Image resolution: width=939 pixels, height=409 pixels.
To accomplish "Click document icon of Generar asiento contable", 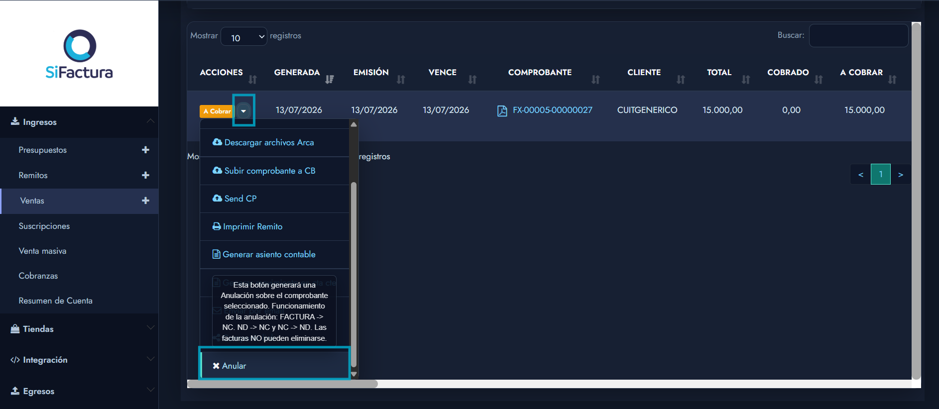I will tap(216, 254).
